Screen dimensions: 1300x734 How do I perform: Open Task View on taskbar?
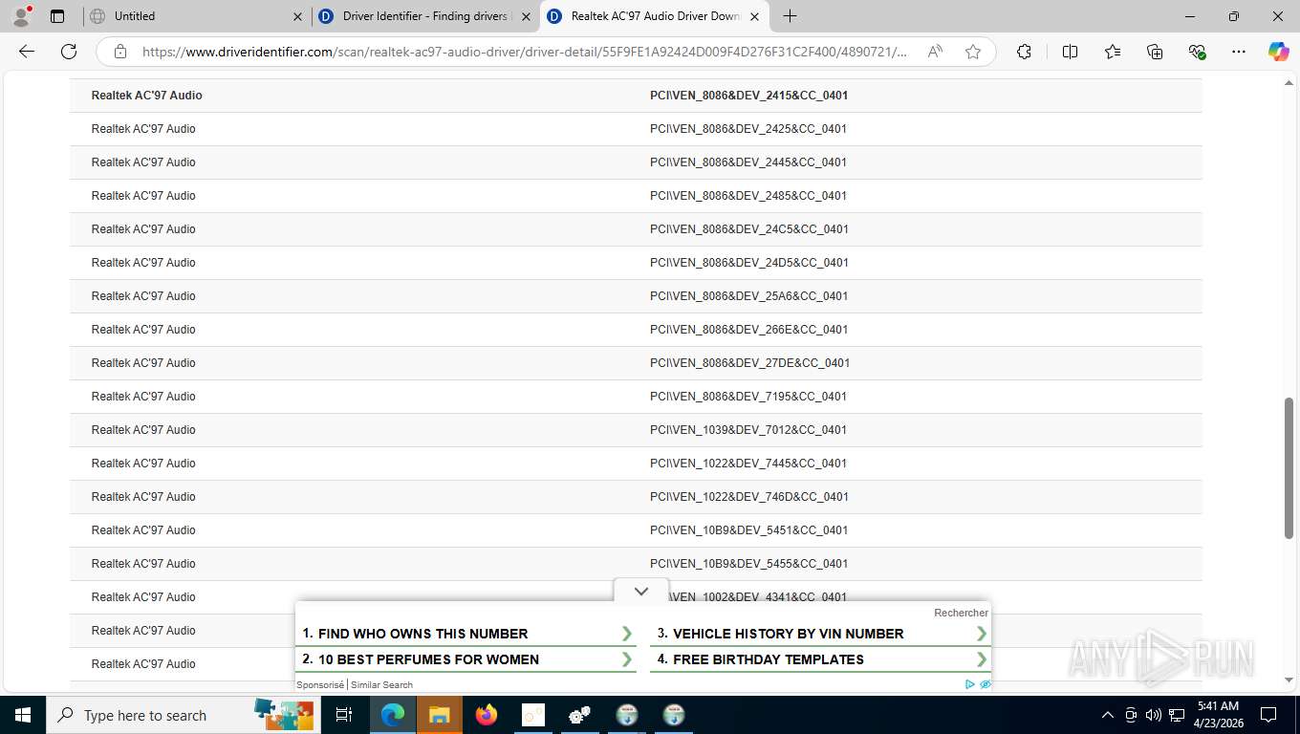pyautogui.click(x=344, y=715)
